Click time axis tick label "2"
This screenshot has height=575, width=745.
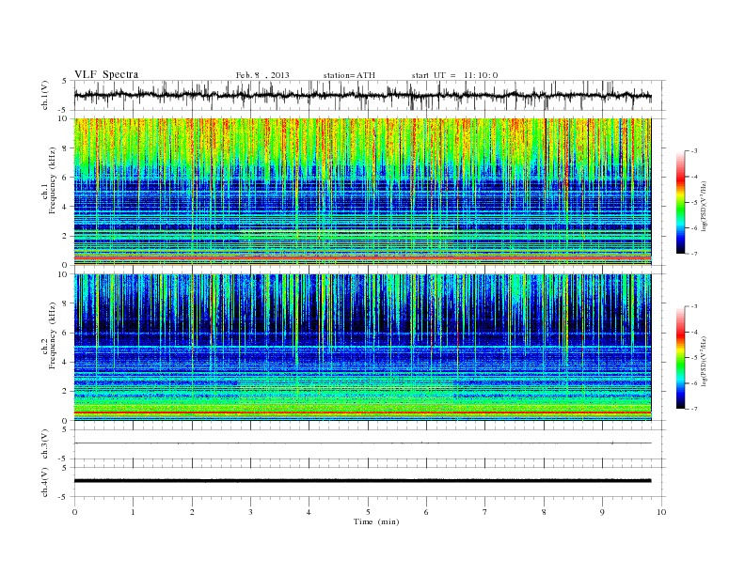pos(192,512)
